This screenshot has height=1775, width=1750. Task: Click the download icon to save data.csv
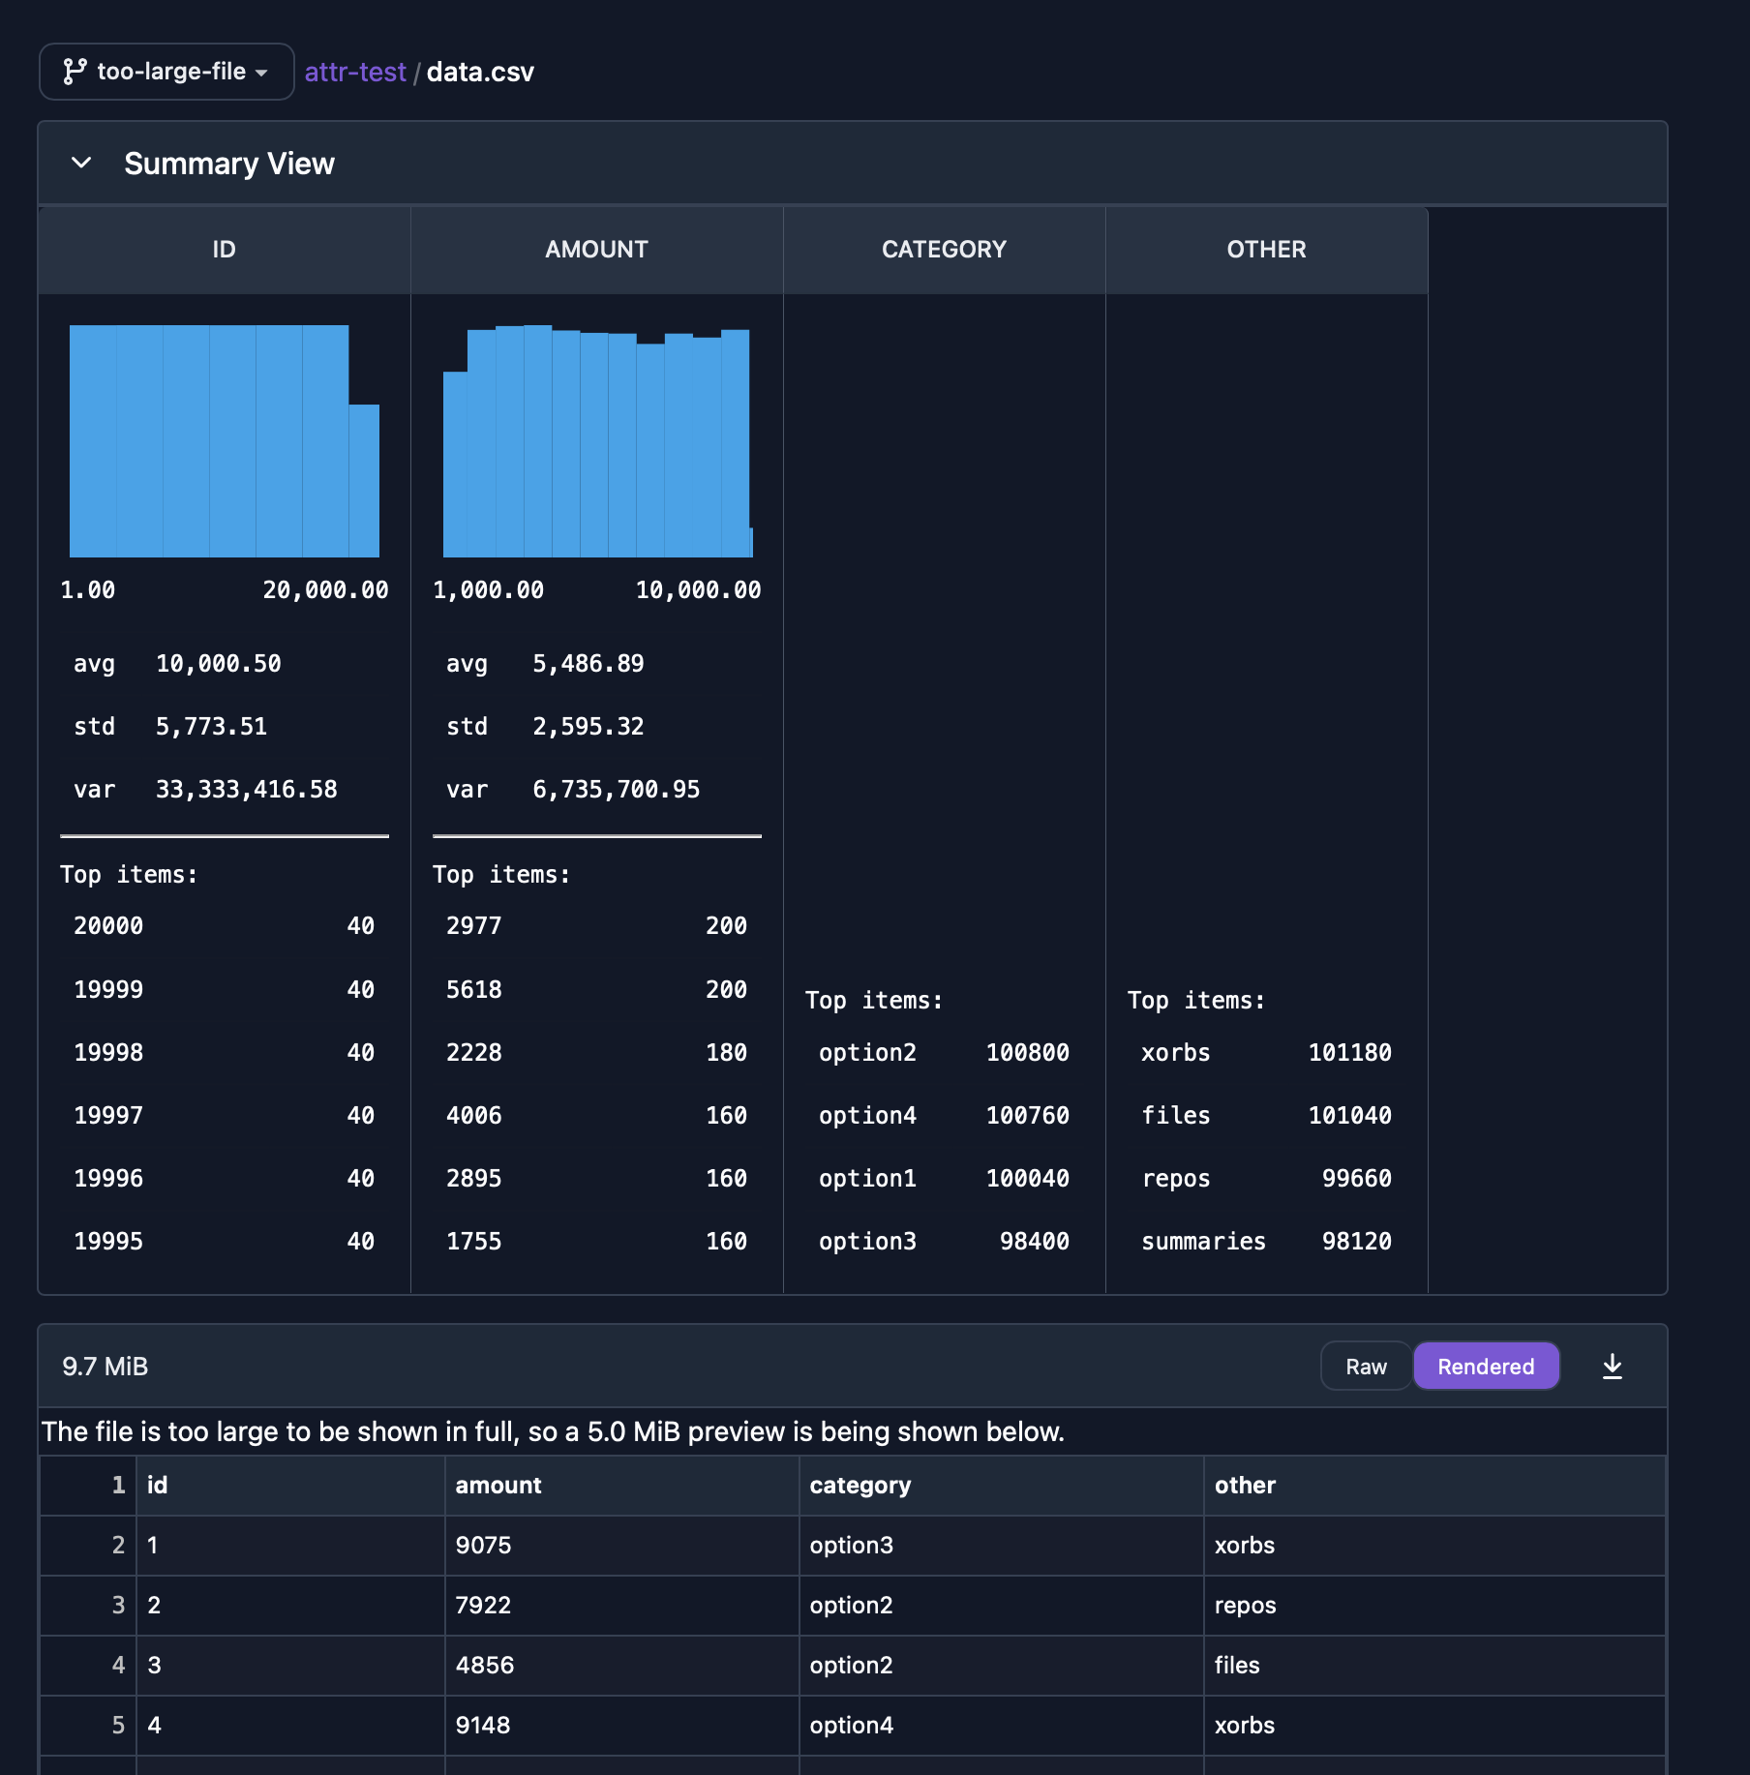[x=1613, y=1366]
